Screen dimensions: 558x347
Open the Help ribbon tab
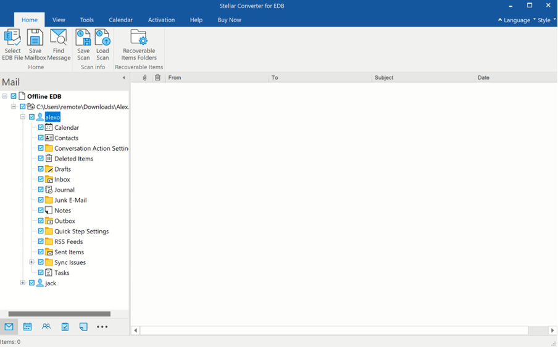pos(196,20)
